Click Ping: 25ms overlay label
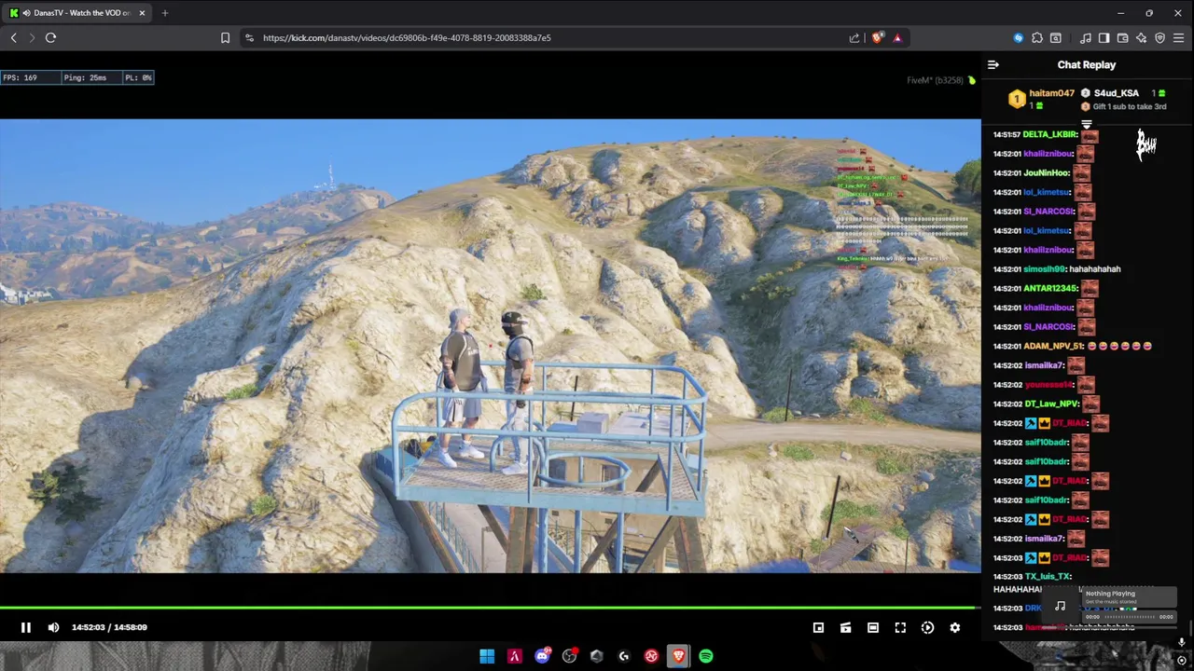 coord(85,77)
